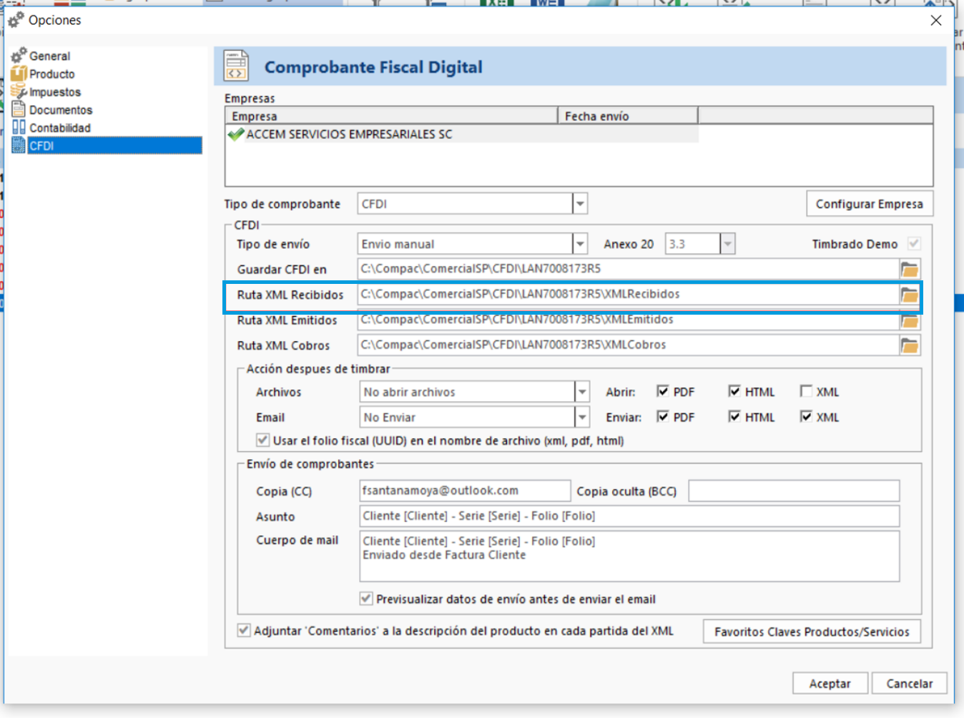The width and height of the screenshot is (964, 718).
Task: Browse folder for Ruta XML Recibidos
Action: [909, 295]
